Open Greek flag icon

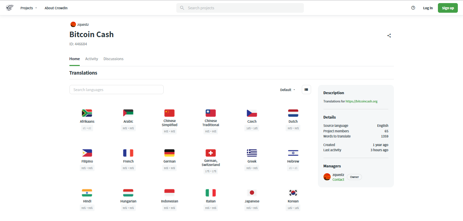[252, 153]
